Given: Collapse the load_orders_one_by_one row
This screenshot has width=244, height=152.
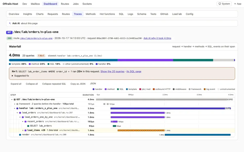Looking at the screenshot, I should 20,117.
